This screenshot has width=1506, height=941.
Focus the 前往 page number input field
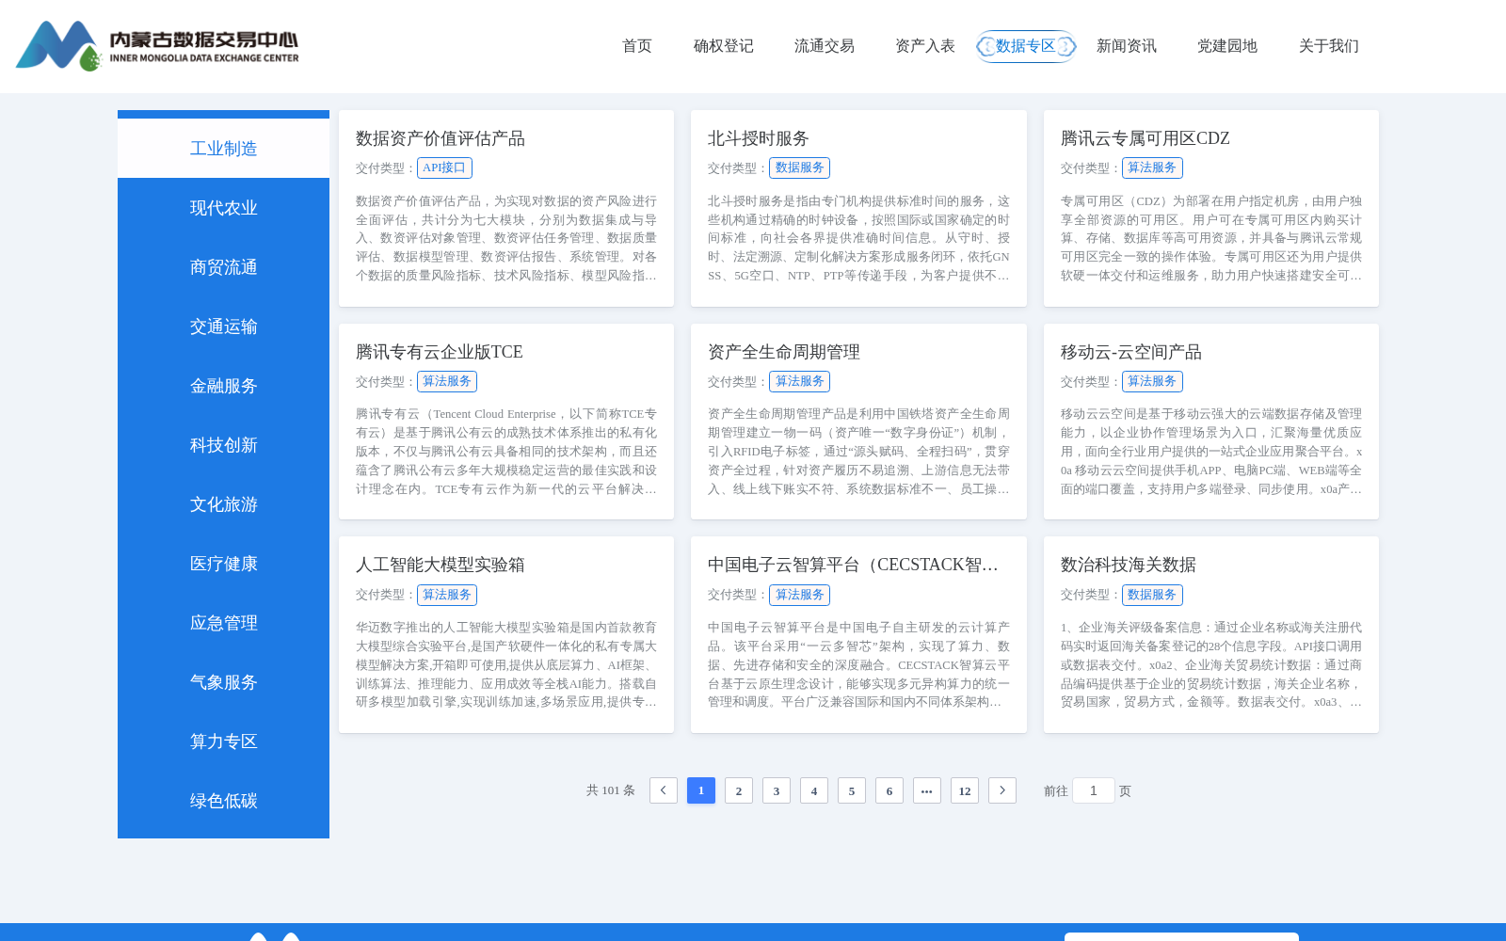click(1094, 790)
